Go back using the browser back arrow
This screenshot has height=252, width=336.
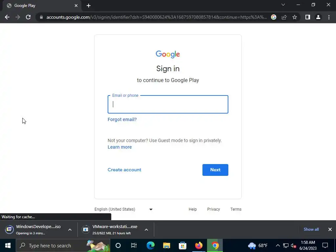7,17
